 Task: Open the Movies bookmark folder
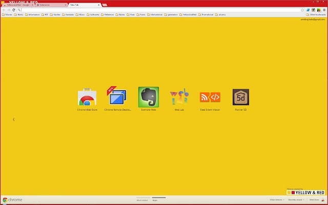tap(7, 15)
